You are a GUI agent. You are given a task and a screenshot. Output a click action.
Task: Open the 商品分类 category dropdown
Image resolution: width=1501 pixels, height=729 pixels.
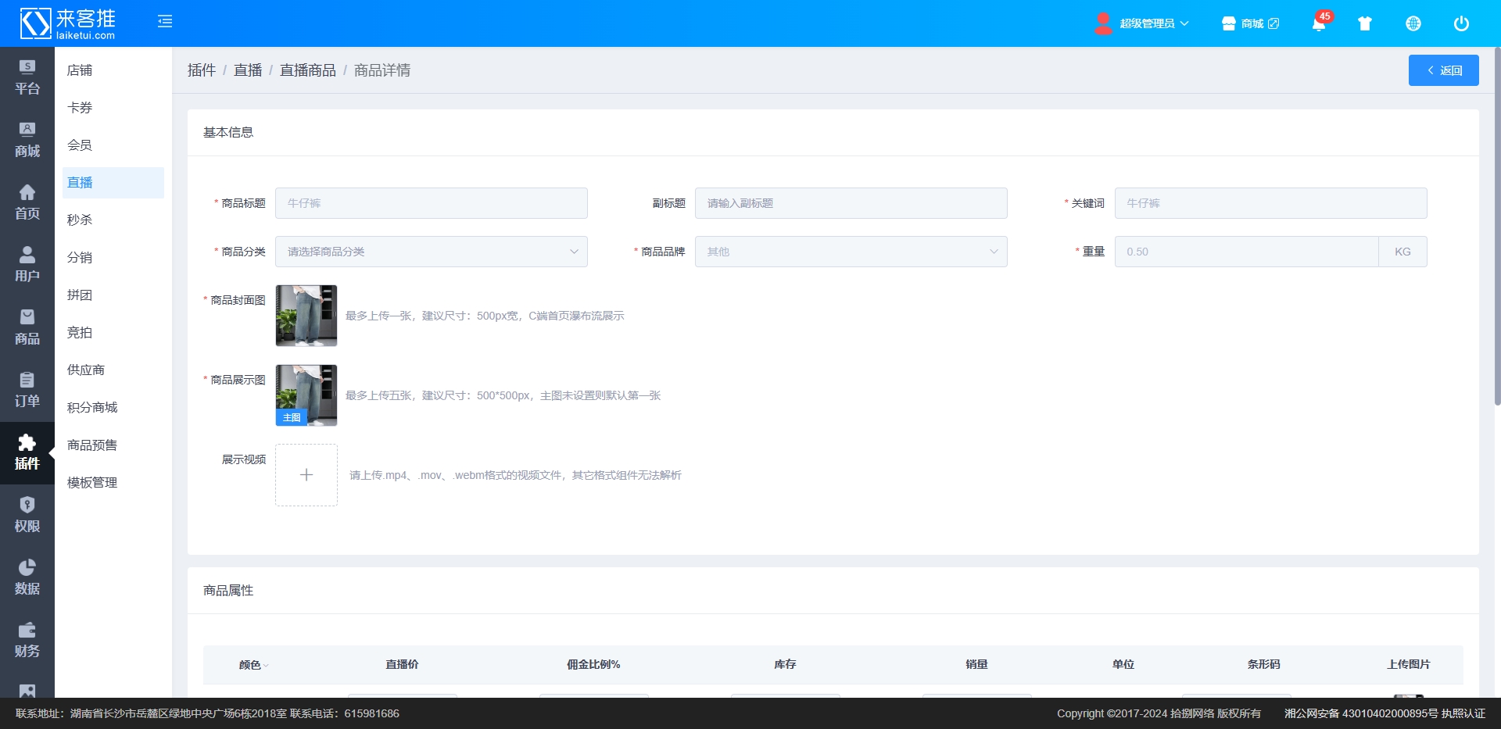(x=431, y=252)
